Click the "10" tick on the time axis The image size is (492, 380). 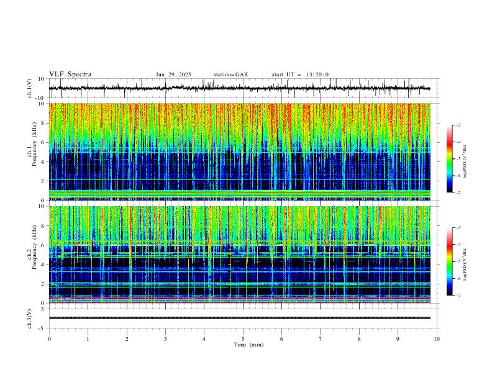pos(437,339)
